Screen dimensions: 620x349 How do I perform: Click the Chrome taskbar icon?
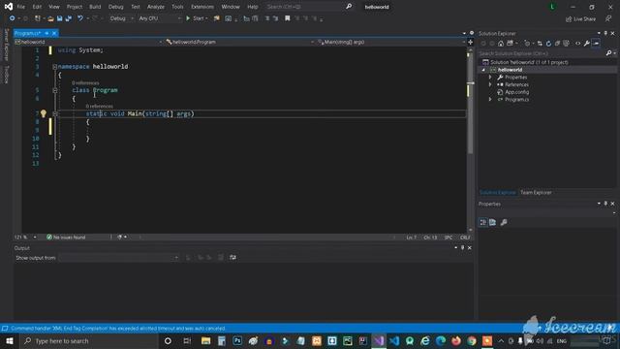tap(472, 340)
